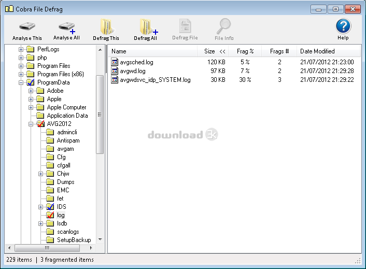Click the Adobe folder icon
Screen dimensions: 366x269
[40, 91]
